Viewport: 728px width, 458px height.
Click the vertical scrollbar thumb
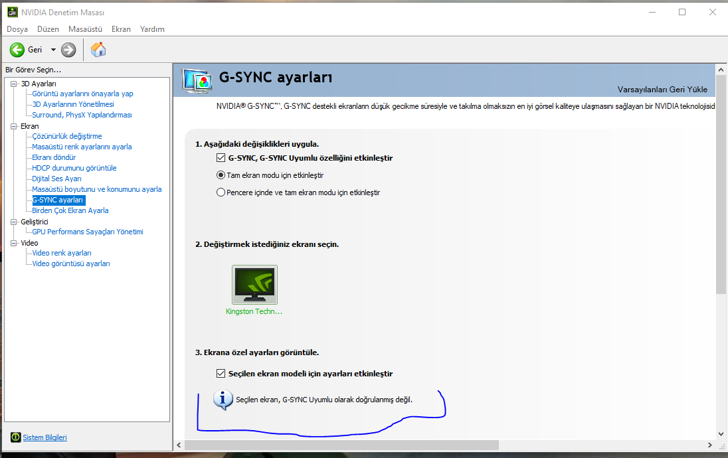pos(721,185)
